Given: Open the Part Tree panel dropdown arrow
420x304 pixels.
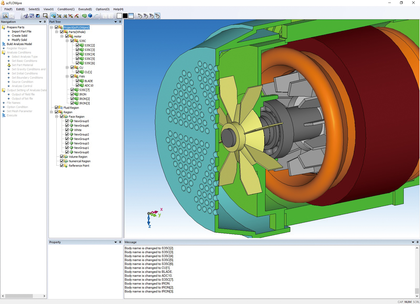Looking at the screenshot, I should point(115,22).
